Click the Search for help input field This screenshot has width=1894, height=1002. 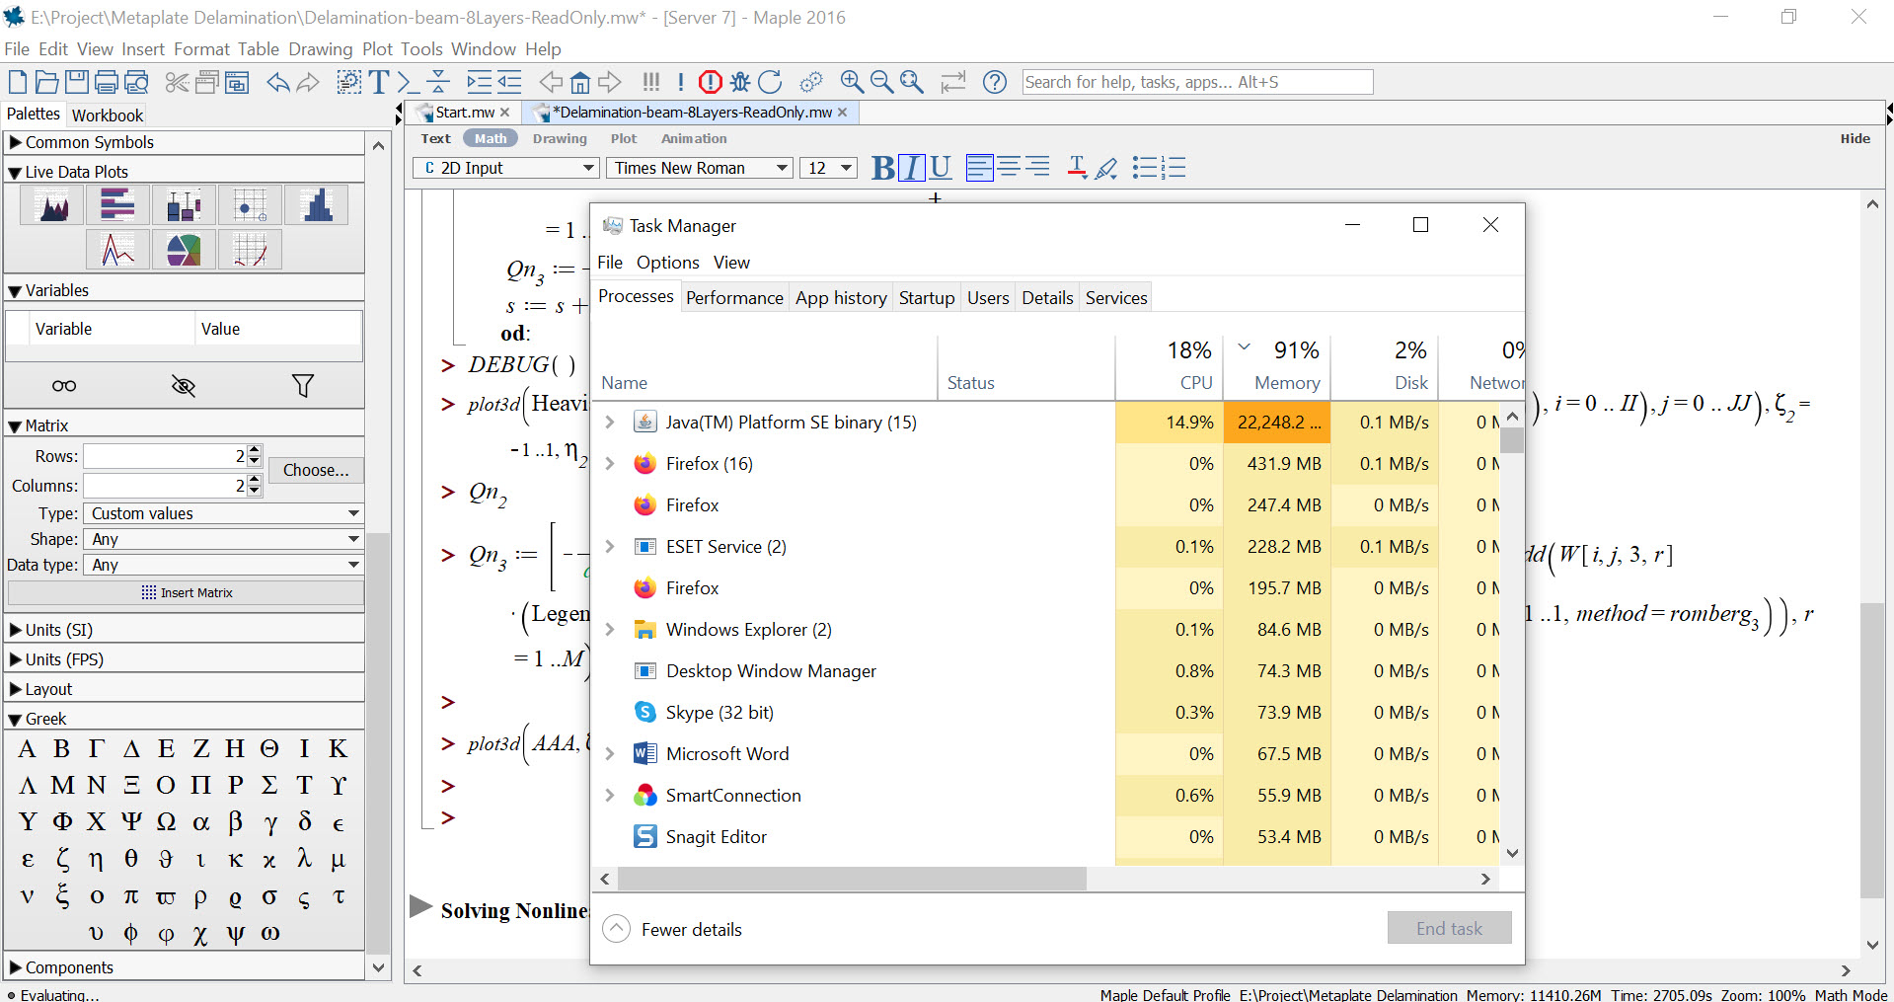[1197, 82]
